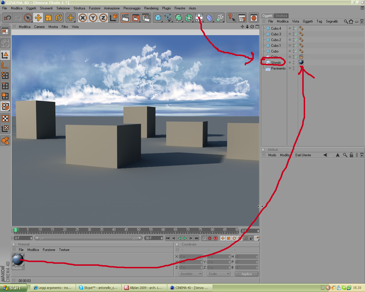
Task: Open the Tag menu in Oggetti panel
Action: point(319,21)
